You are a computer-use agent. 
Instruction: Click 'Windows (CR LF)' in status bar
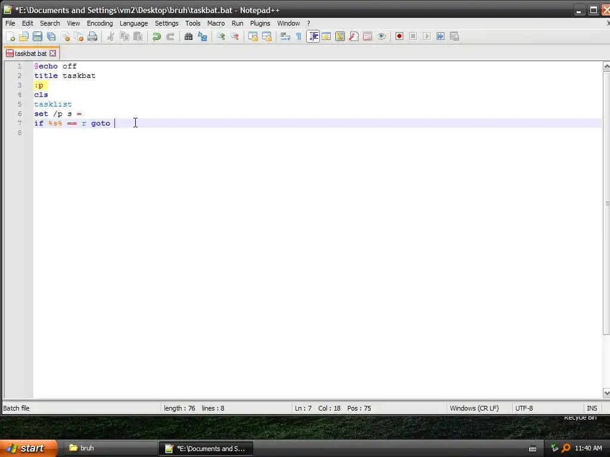point(474,408)
